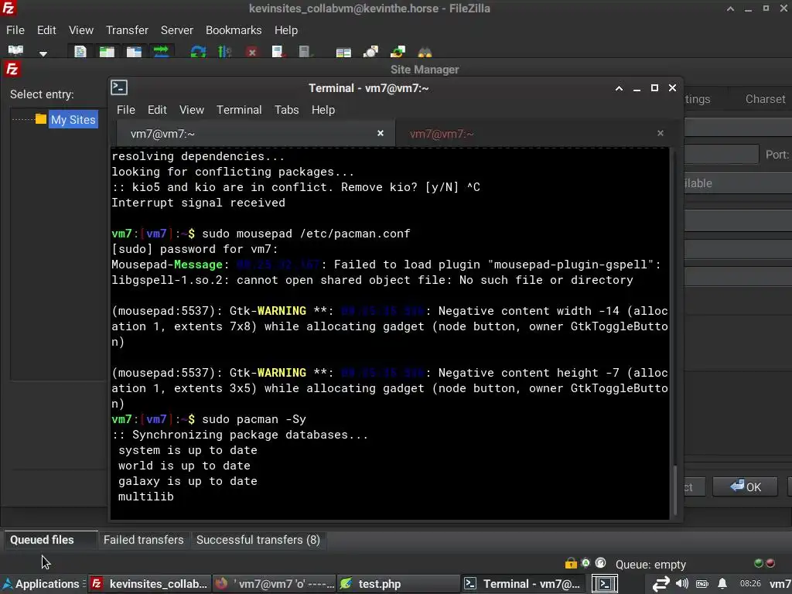Click the volume speaker tray icon
Viewport: 792px width, 594px height.
tap(682, 583)
